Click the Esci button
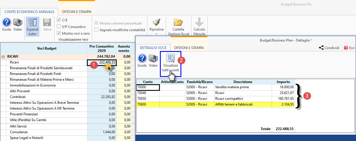 tap(349, 48)
